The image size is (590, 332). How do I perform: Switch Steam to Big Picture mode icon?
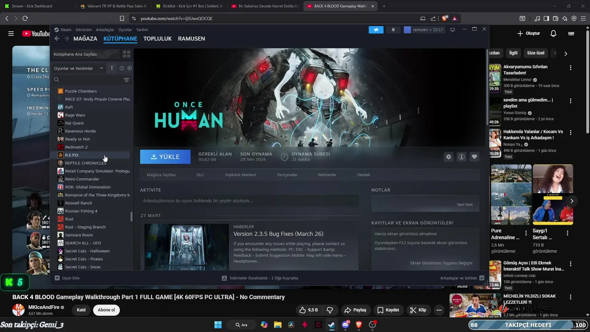453,30
